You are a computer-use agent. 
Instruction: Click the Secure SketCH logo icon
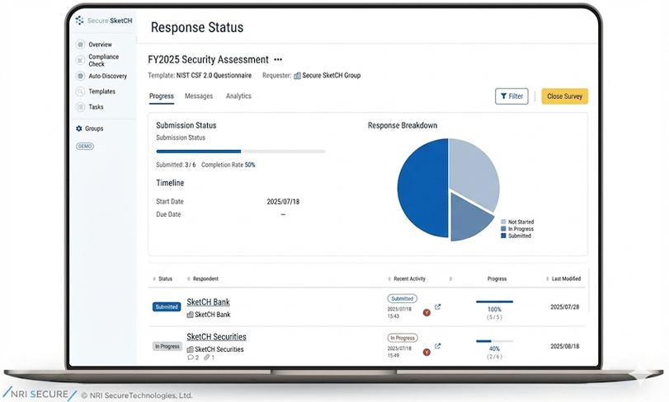tap(79, 20)
